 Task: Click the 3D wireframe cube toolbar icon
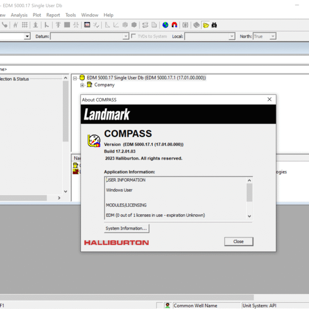125,25
